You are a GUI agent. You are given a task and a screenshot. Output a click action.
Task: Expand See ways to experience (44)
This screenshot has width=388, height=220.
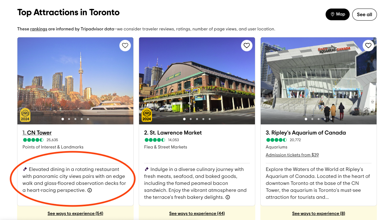point(197,213)
